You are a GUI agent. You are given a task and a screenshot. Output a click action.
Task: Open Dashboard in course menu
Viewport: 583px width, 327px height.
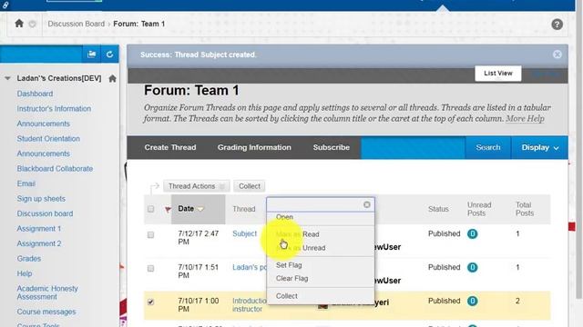[x=35, y=94]
